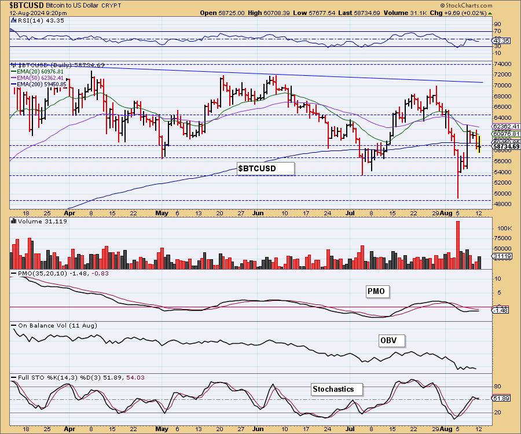This screenshot has height=434, width=521.
Task: Click the Stochastics annotation box
Action: [x=336, y=389]
